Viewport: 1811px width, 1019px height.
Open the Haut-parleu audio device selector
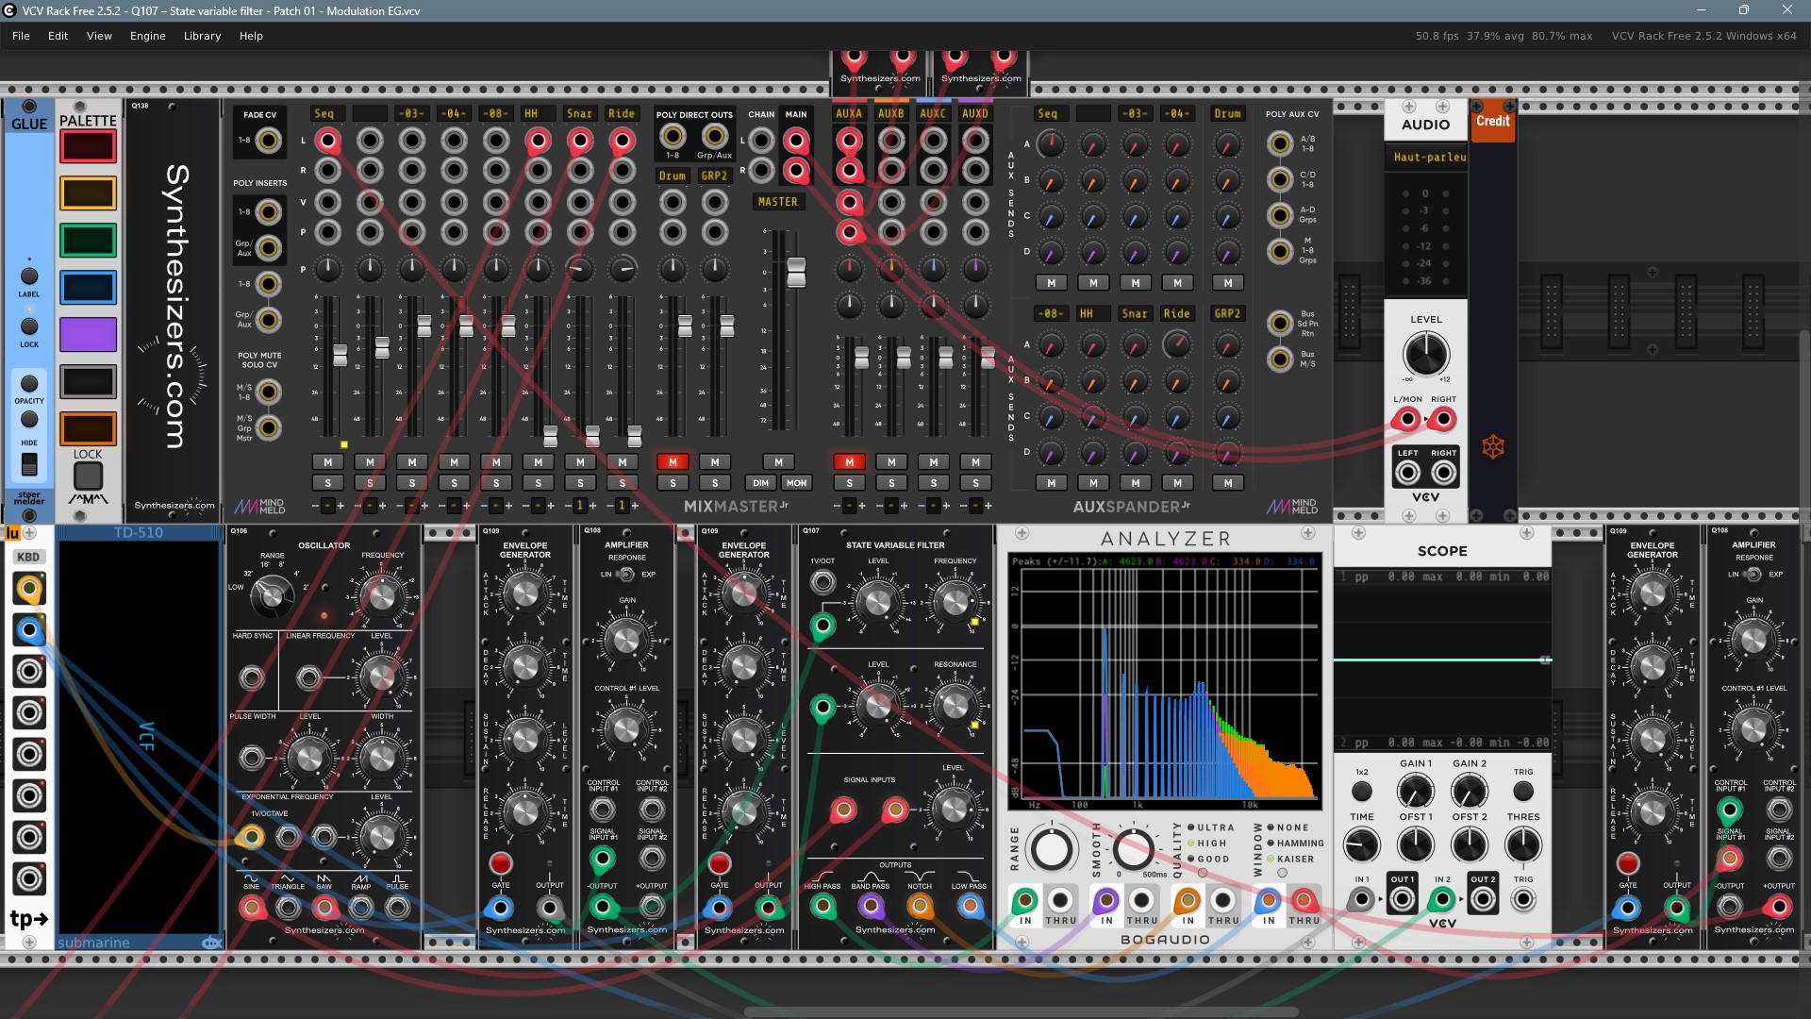pos(1426,157)
